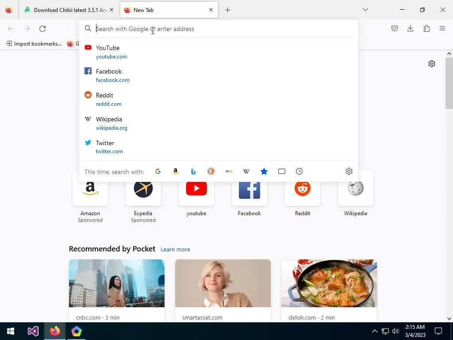This screenshot has height=340, width=453.
Task: Click the Reload page icon
Action: [42, 29]
